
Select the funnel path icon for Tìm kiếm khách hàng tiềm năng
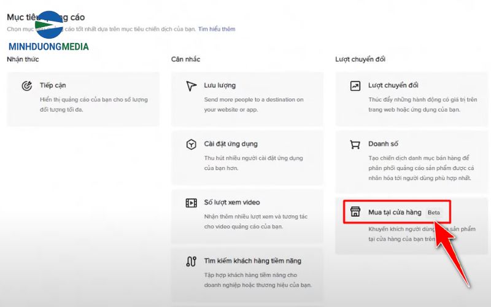point(191,261)
